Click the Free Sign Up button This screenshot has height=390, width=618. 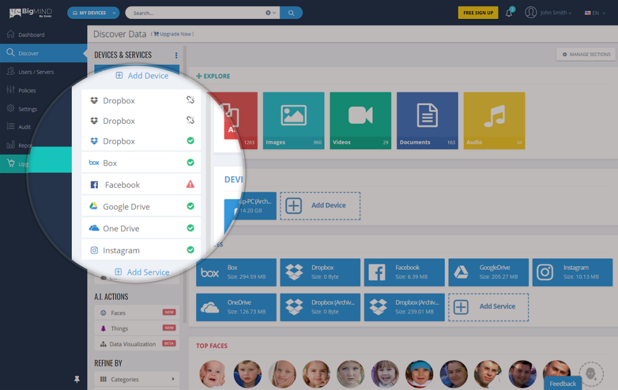pos(478,13)
